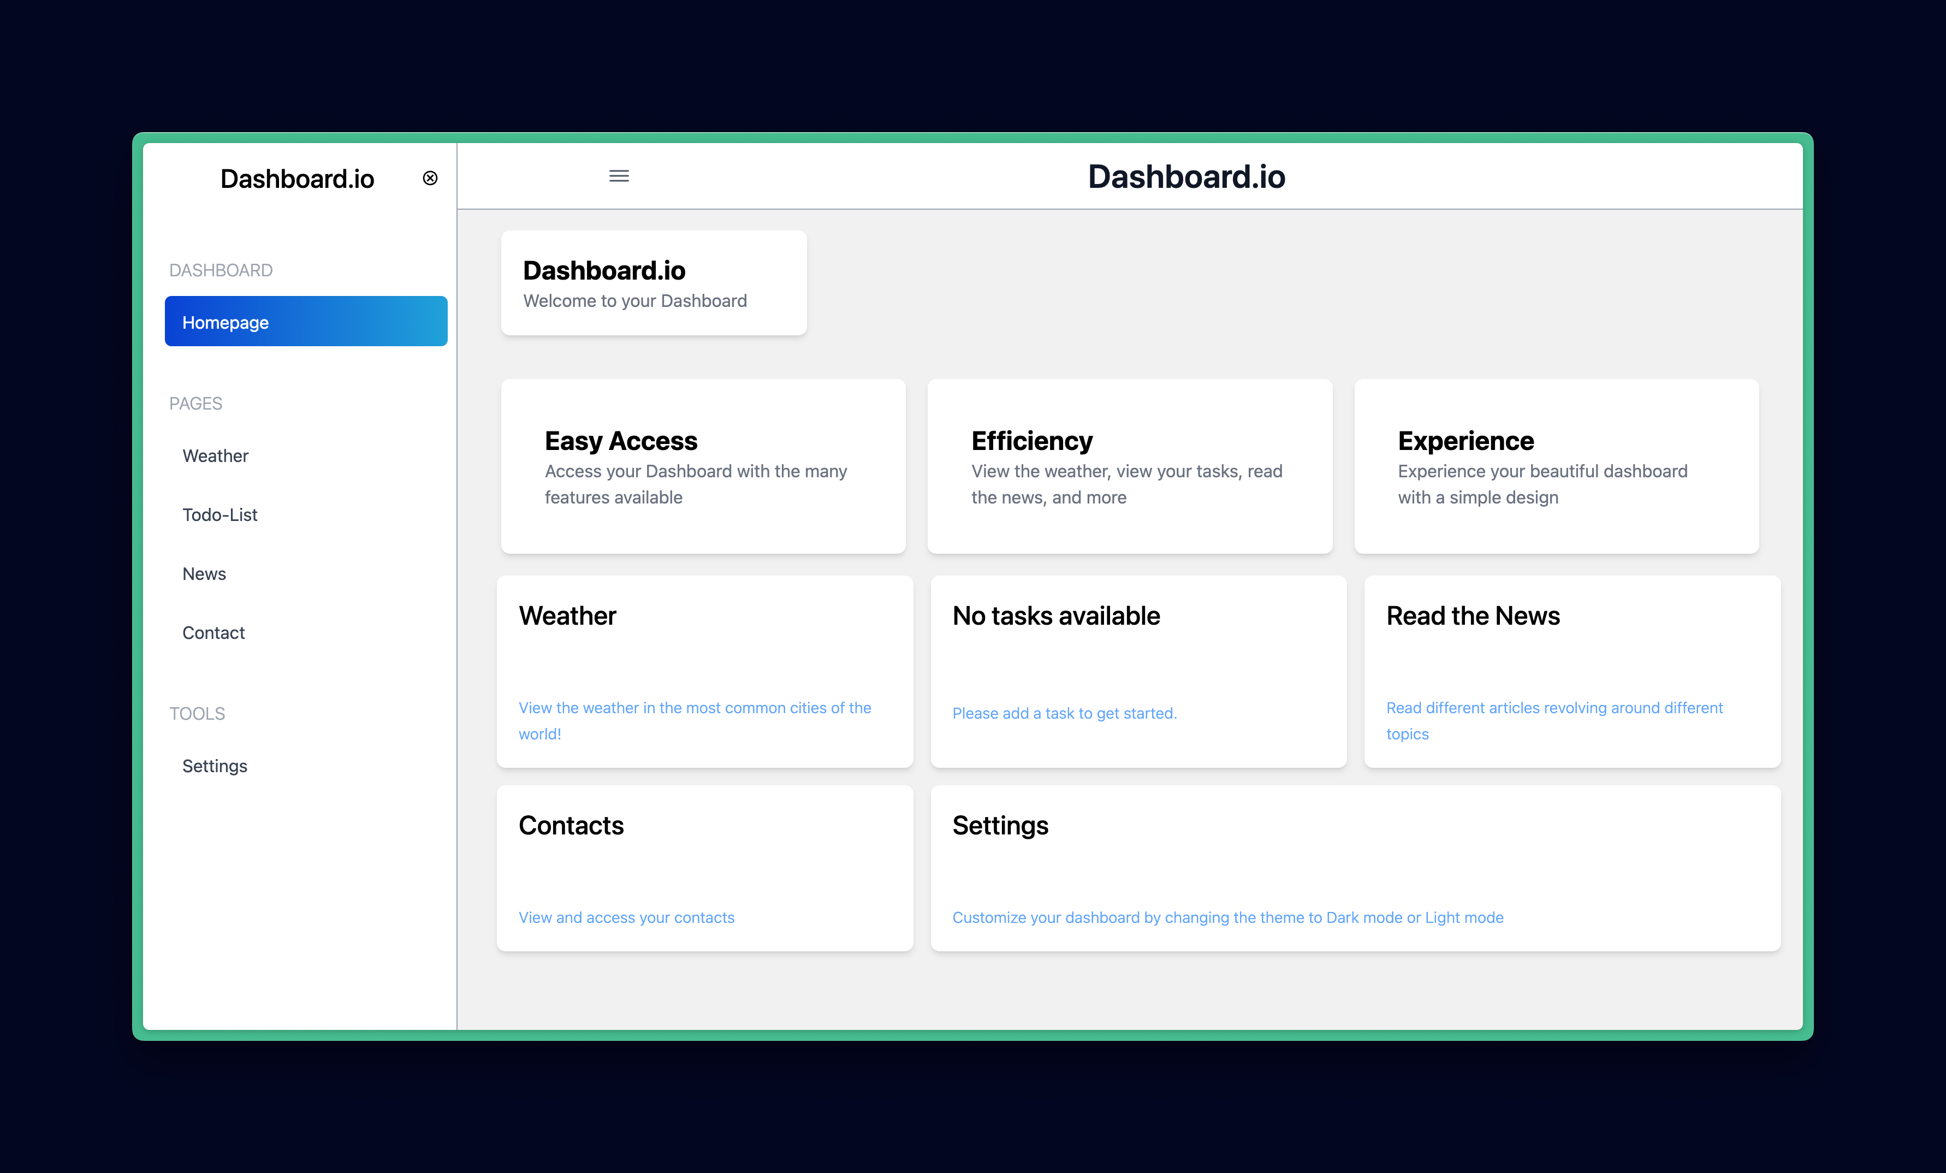This screenshot has height=1173, width=1946.
Task: Close the sidebar with the circled X icon
Action: pos(430,177)
